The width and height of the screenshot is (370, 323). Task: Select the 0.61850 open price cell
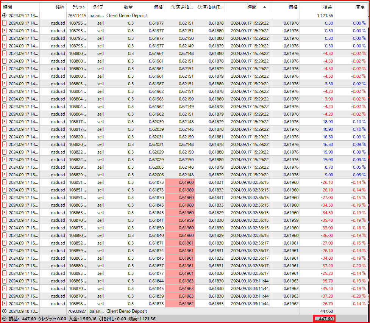tap(150, 228)
